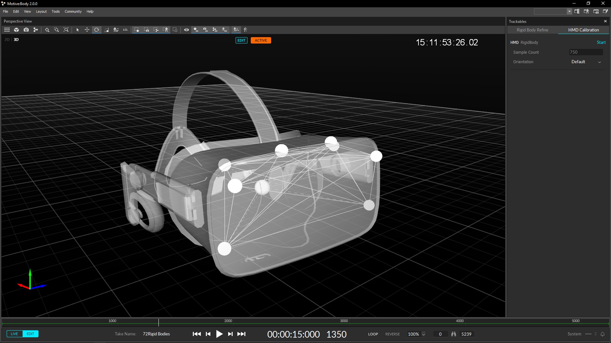Open the Orientation dropdown set to Default
The image size is (611, 343).
(586, 62)
